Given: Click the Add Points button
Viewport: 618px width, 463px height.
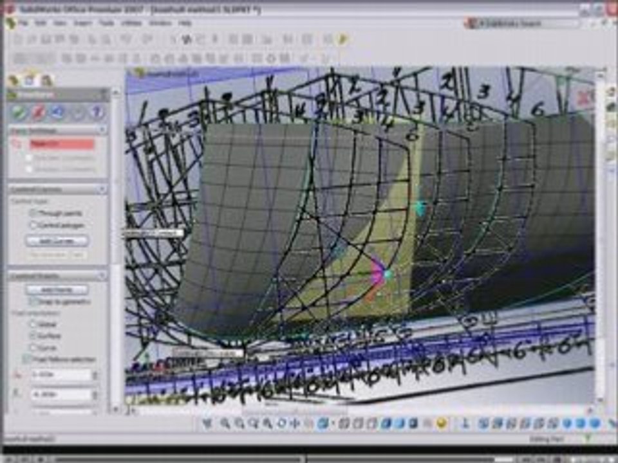Looking at the screenshot, I should (57, 290).
